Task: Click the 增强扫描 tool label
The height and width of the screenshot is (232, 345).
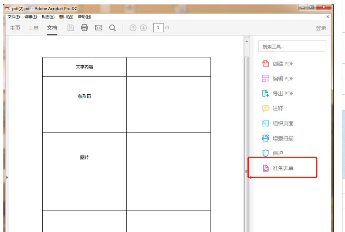Action: coord(283,138)
